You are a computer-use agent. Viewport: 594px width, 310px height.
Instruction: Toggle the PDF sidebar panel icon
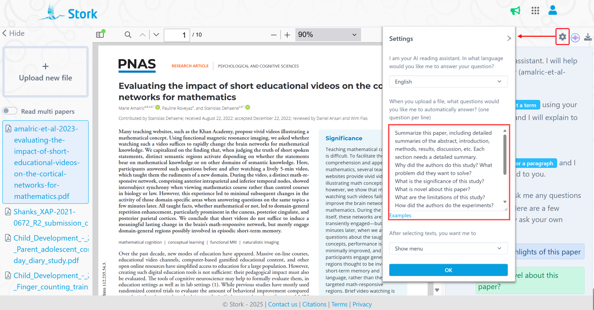[100, 34]
